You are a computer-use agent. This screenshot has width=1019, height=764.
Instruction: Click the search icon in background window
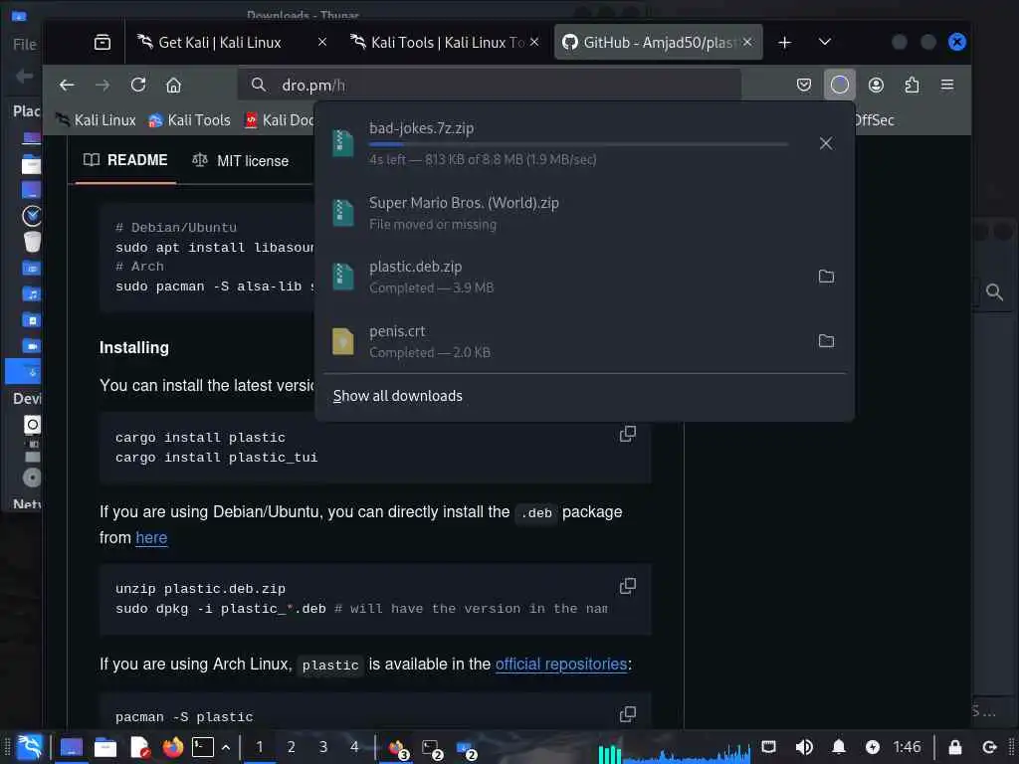(994, 291)
